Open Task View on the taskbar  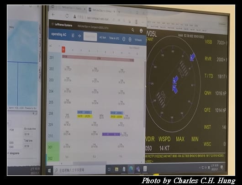109,169
